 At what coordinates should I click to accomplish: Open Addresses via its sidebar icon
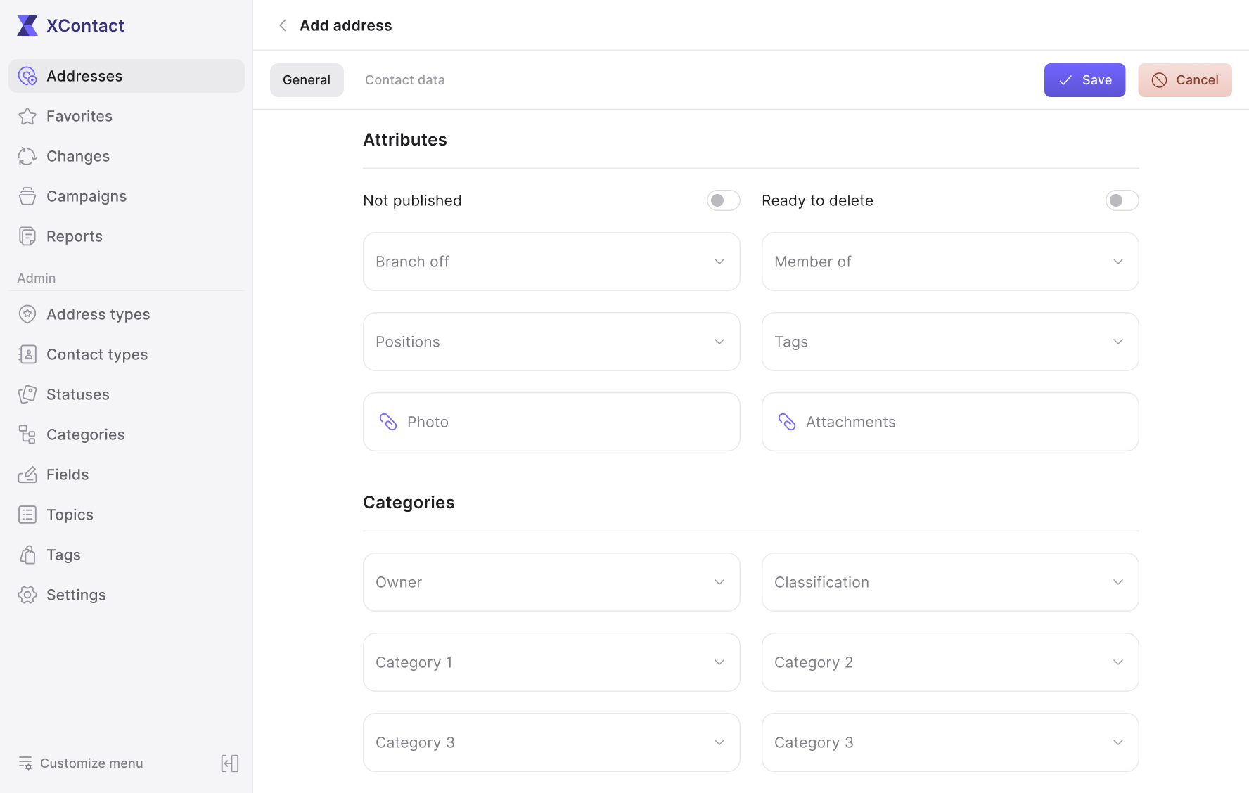point(27,76)
